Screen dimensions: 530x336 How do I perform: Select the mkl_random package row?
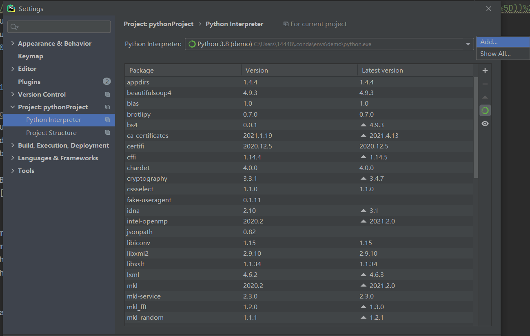[299, 317]
